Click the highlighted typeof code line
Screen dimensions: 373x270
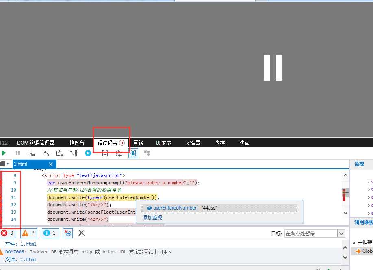point(103,197)
